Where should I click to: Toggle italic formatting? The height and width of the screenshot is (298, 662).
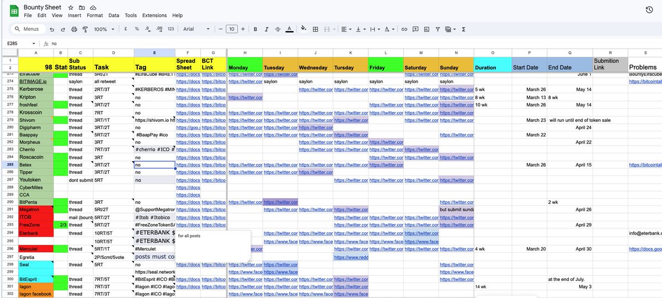(x=266, y=29)
